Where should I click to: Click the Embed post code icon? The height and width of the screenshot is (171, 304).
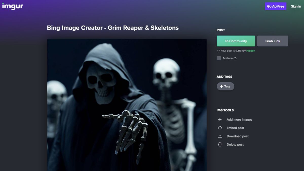(x=220, y=128)
